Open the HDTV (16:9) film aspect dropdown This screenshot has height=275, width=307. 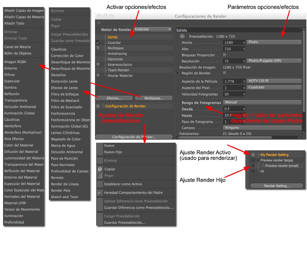pyautogui.click(x=274, y=81)
